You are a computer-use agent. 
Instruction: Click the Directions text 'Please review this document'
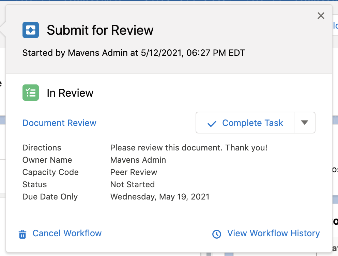[189, 148]
